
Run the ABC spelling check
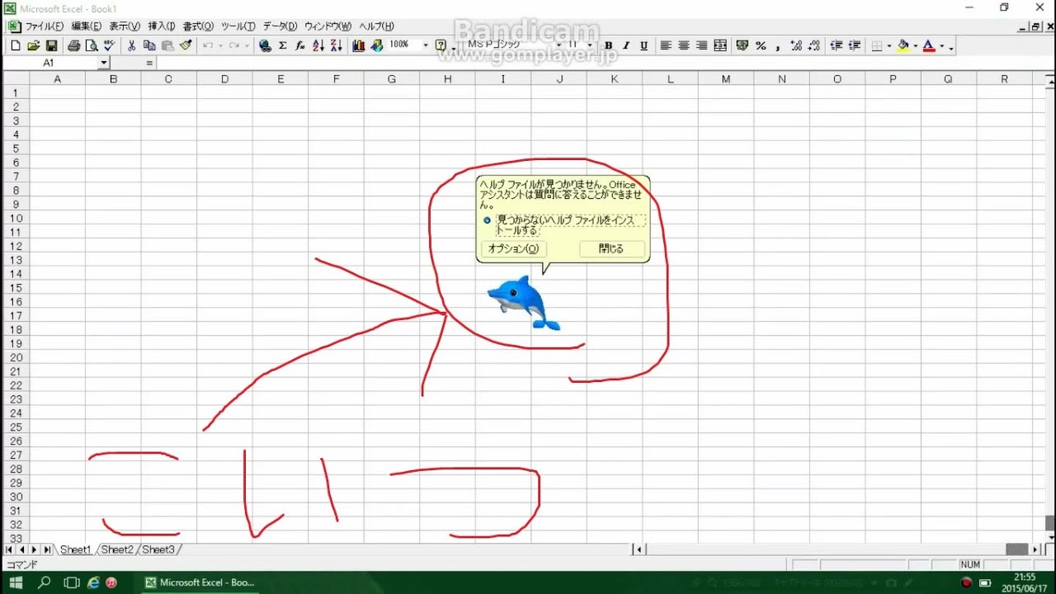(110, 46)
